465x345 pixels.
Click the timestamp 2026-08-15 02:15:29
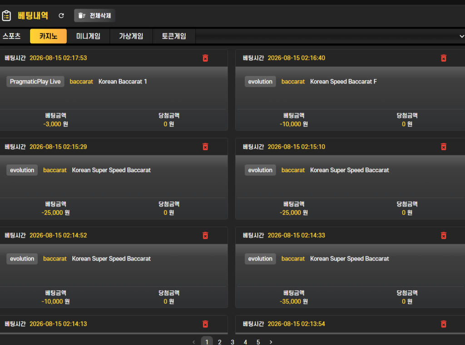(x=58, y=147)
